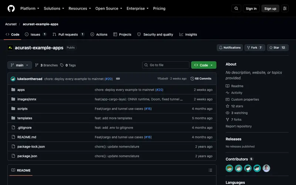Click the GitHub logo icon
The image size is (296, 185).
click(11, 9)
